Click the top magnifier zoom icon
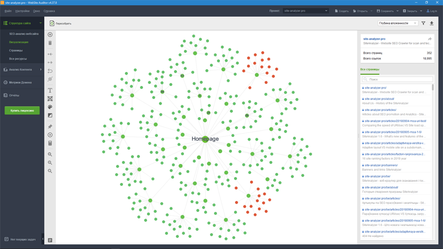443x249 pixels. point(50,154)
